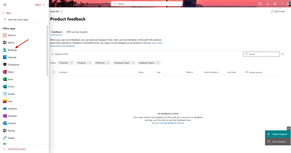The height and width of the screenshot is (153, 291).
Task: Click the Help & support button
Action: coord(278,134)
